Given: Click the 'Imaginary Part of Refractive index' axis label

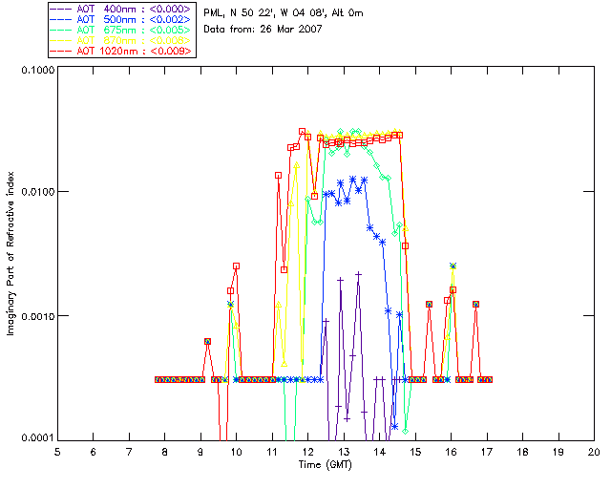Looking at the screenshot, I should click(10, 253).
